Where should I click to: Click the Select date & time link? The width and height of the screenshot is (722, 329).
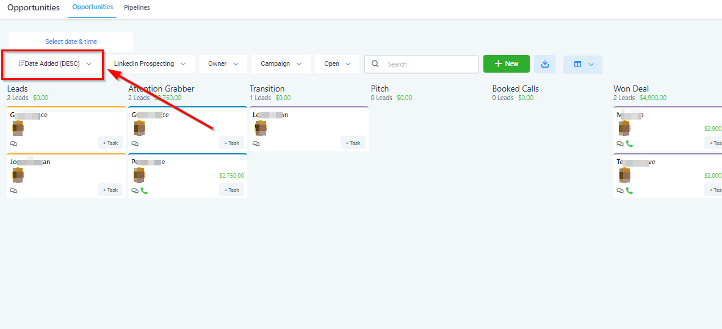coord(71,42)
